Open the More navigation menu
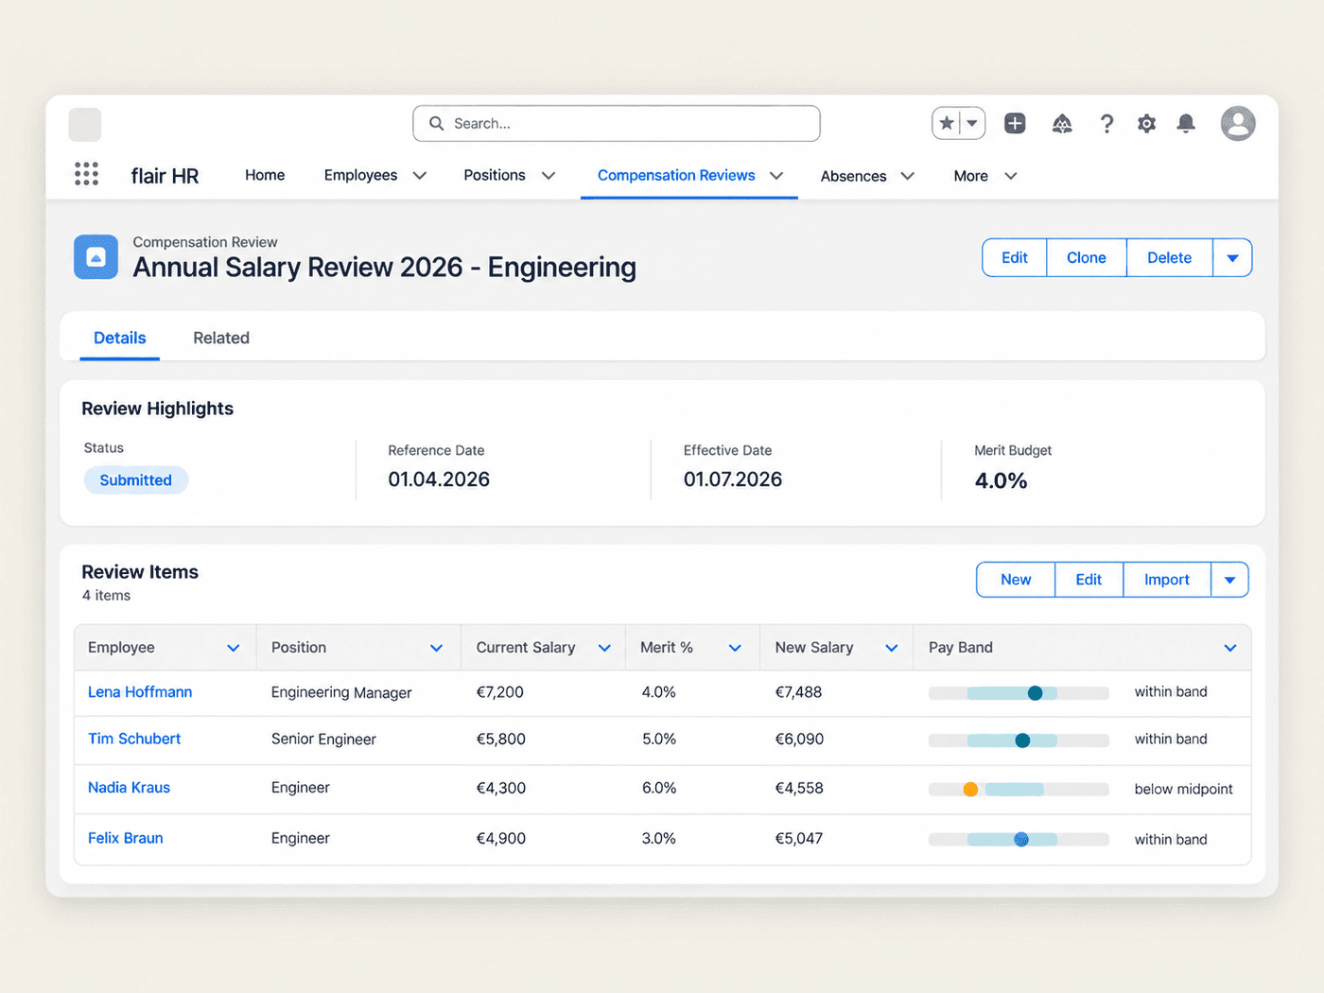The width and height of the screenshot is (1324, 993). click(984, 176)
